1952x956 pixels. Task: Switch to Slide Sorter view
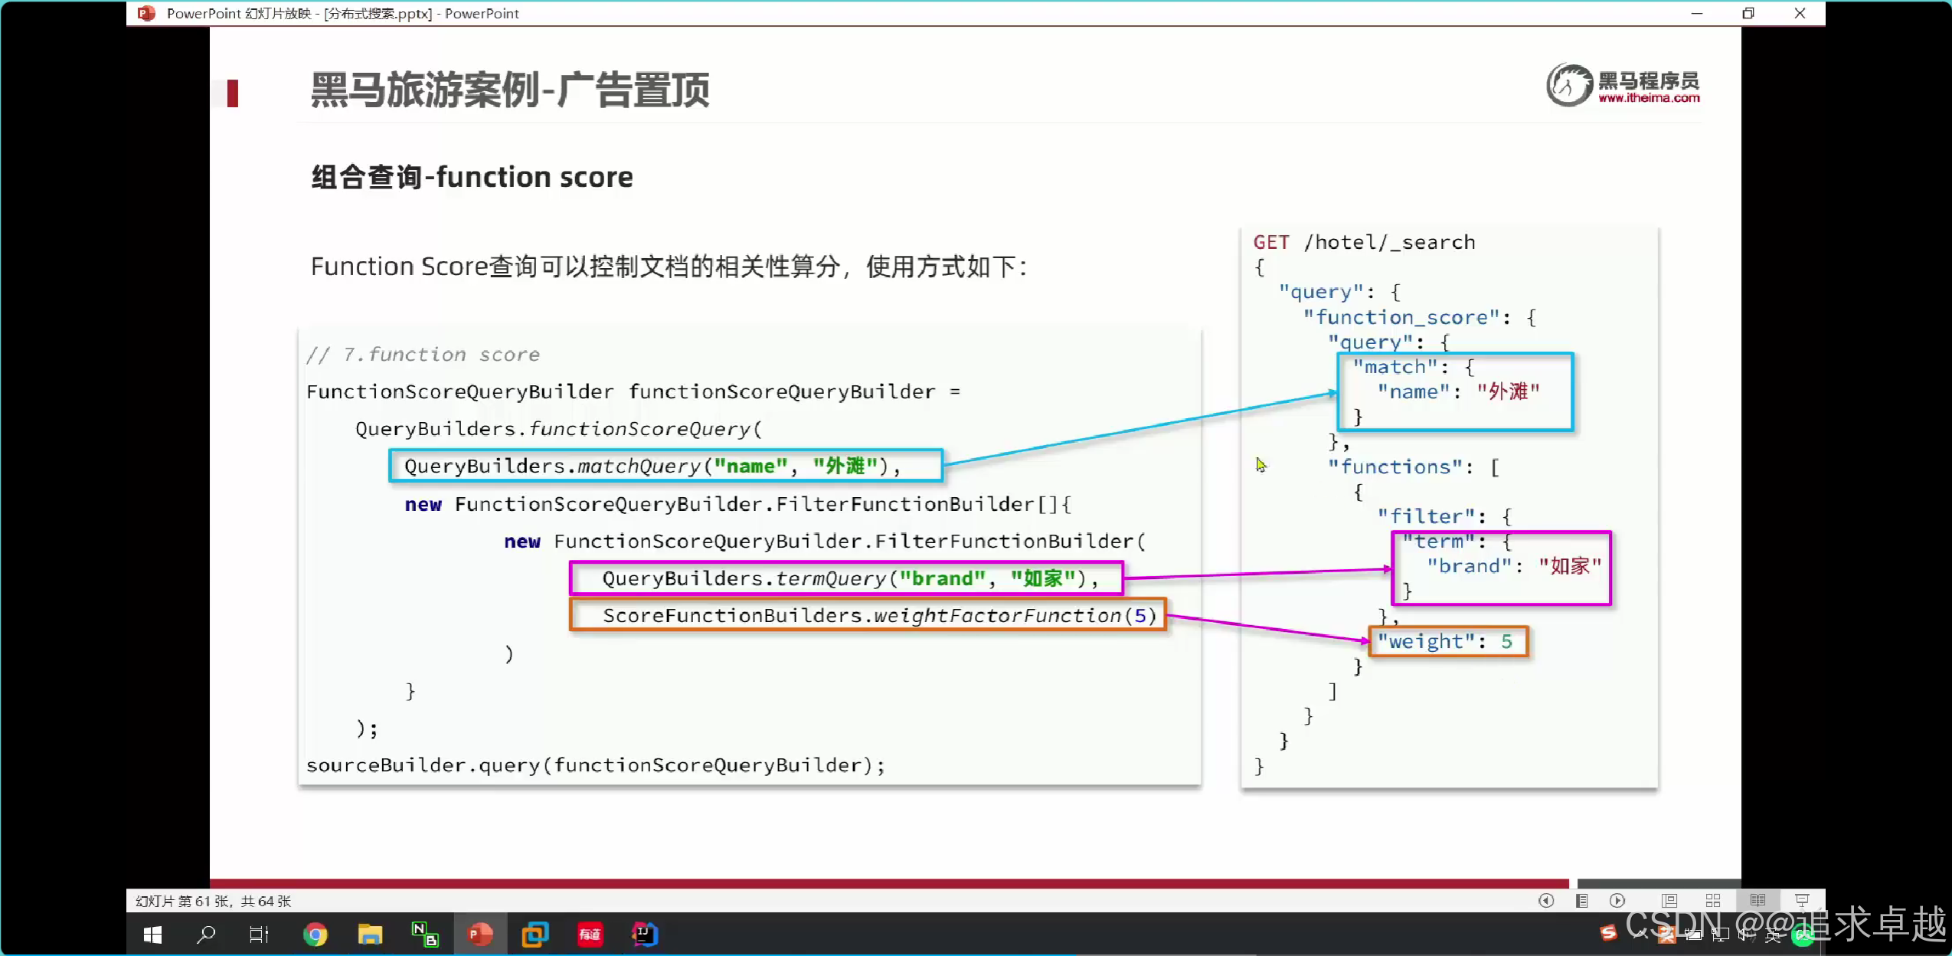(1713, 901)
